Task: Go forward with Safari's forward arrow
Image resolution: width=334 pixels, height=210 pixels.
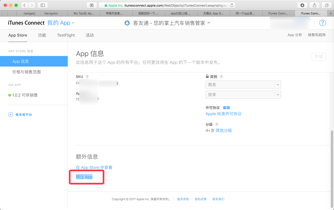Action: 32,5
